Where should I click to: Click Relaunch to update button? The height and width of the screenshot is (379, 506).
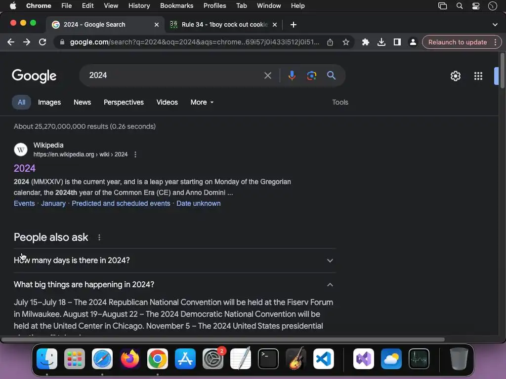(457, 42)
